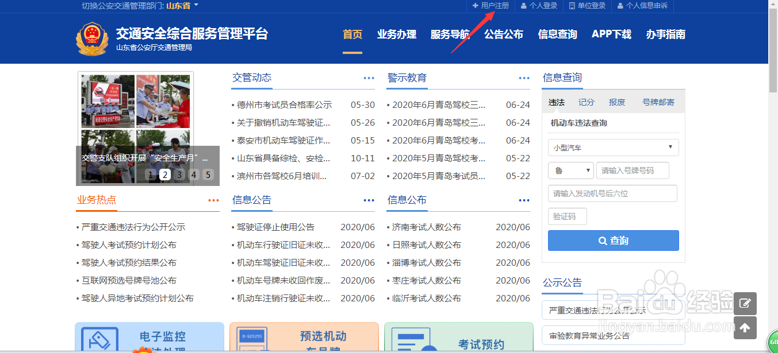Click the back-to-top arrow icon
Viewport: 778px width, 353px height.
click(745, 328)
